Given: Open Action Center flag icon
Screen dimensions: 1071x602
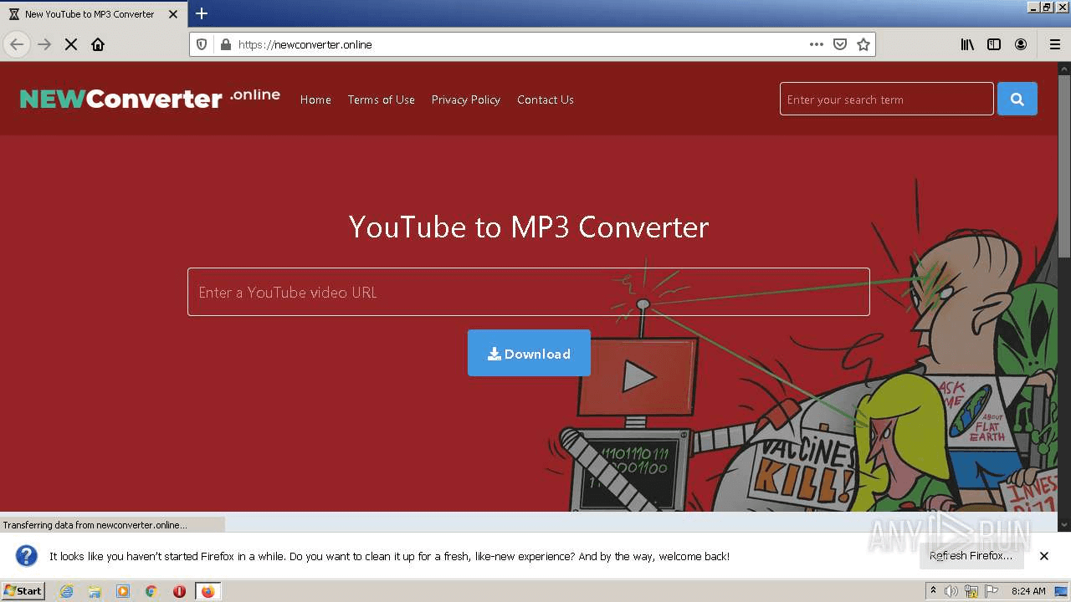Looking at the screenshot, I should [992, 591].
